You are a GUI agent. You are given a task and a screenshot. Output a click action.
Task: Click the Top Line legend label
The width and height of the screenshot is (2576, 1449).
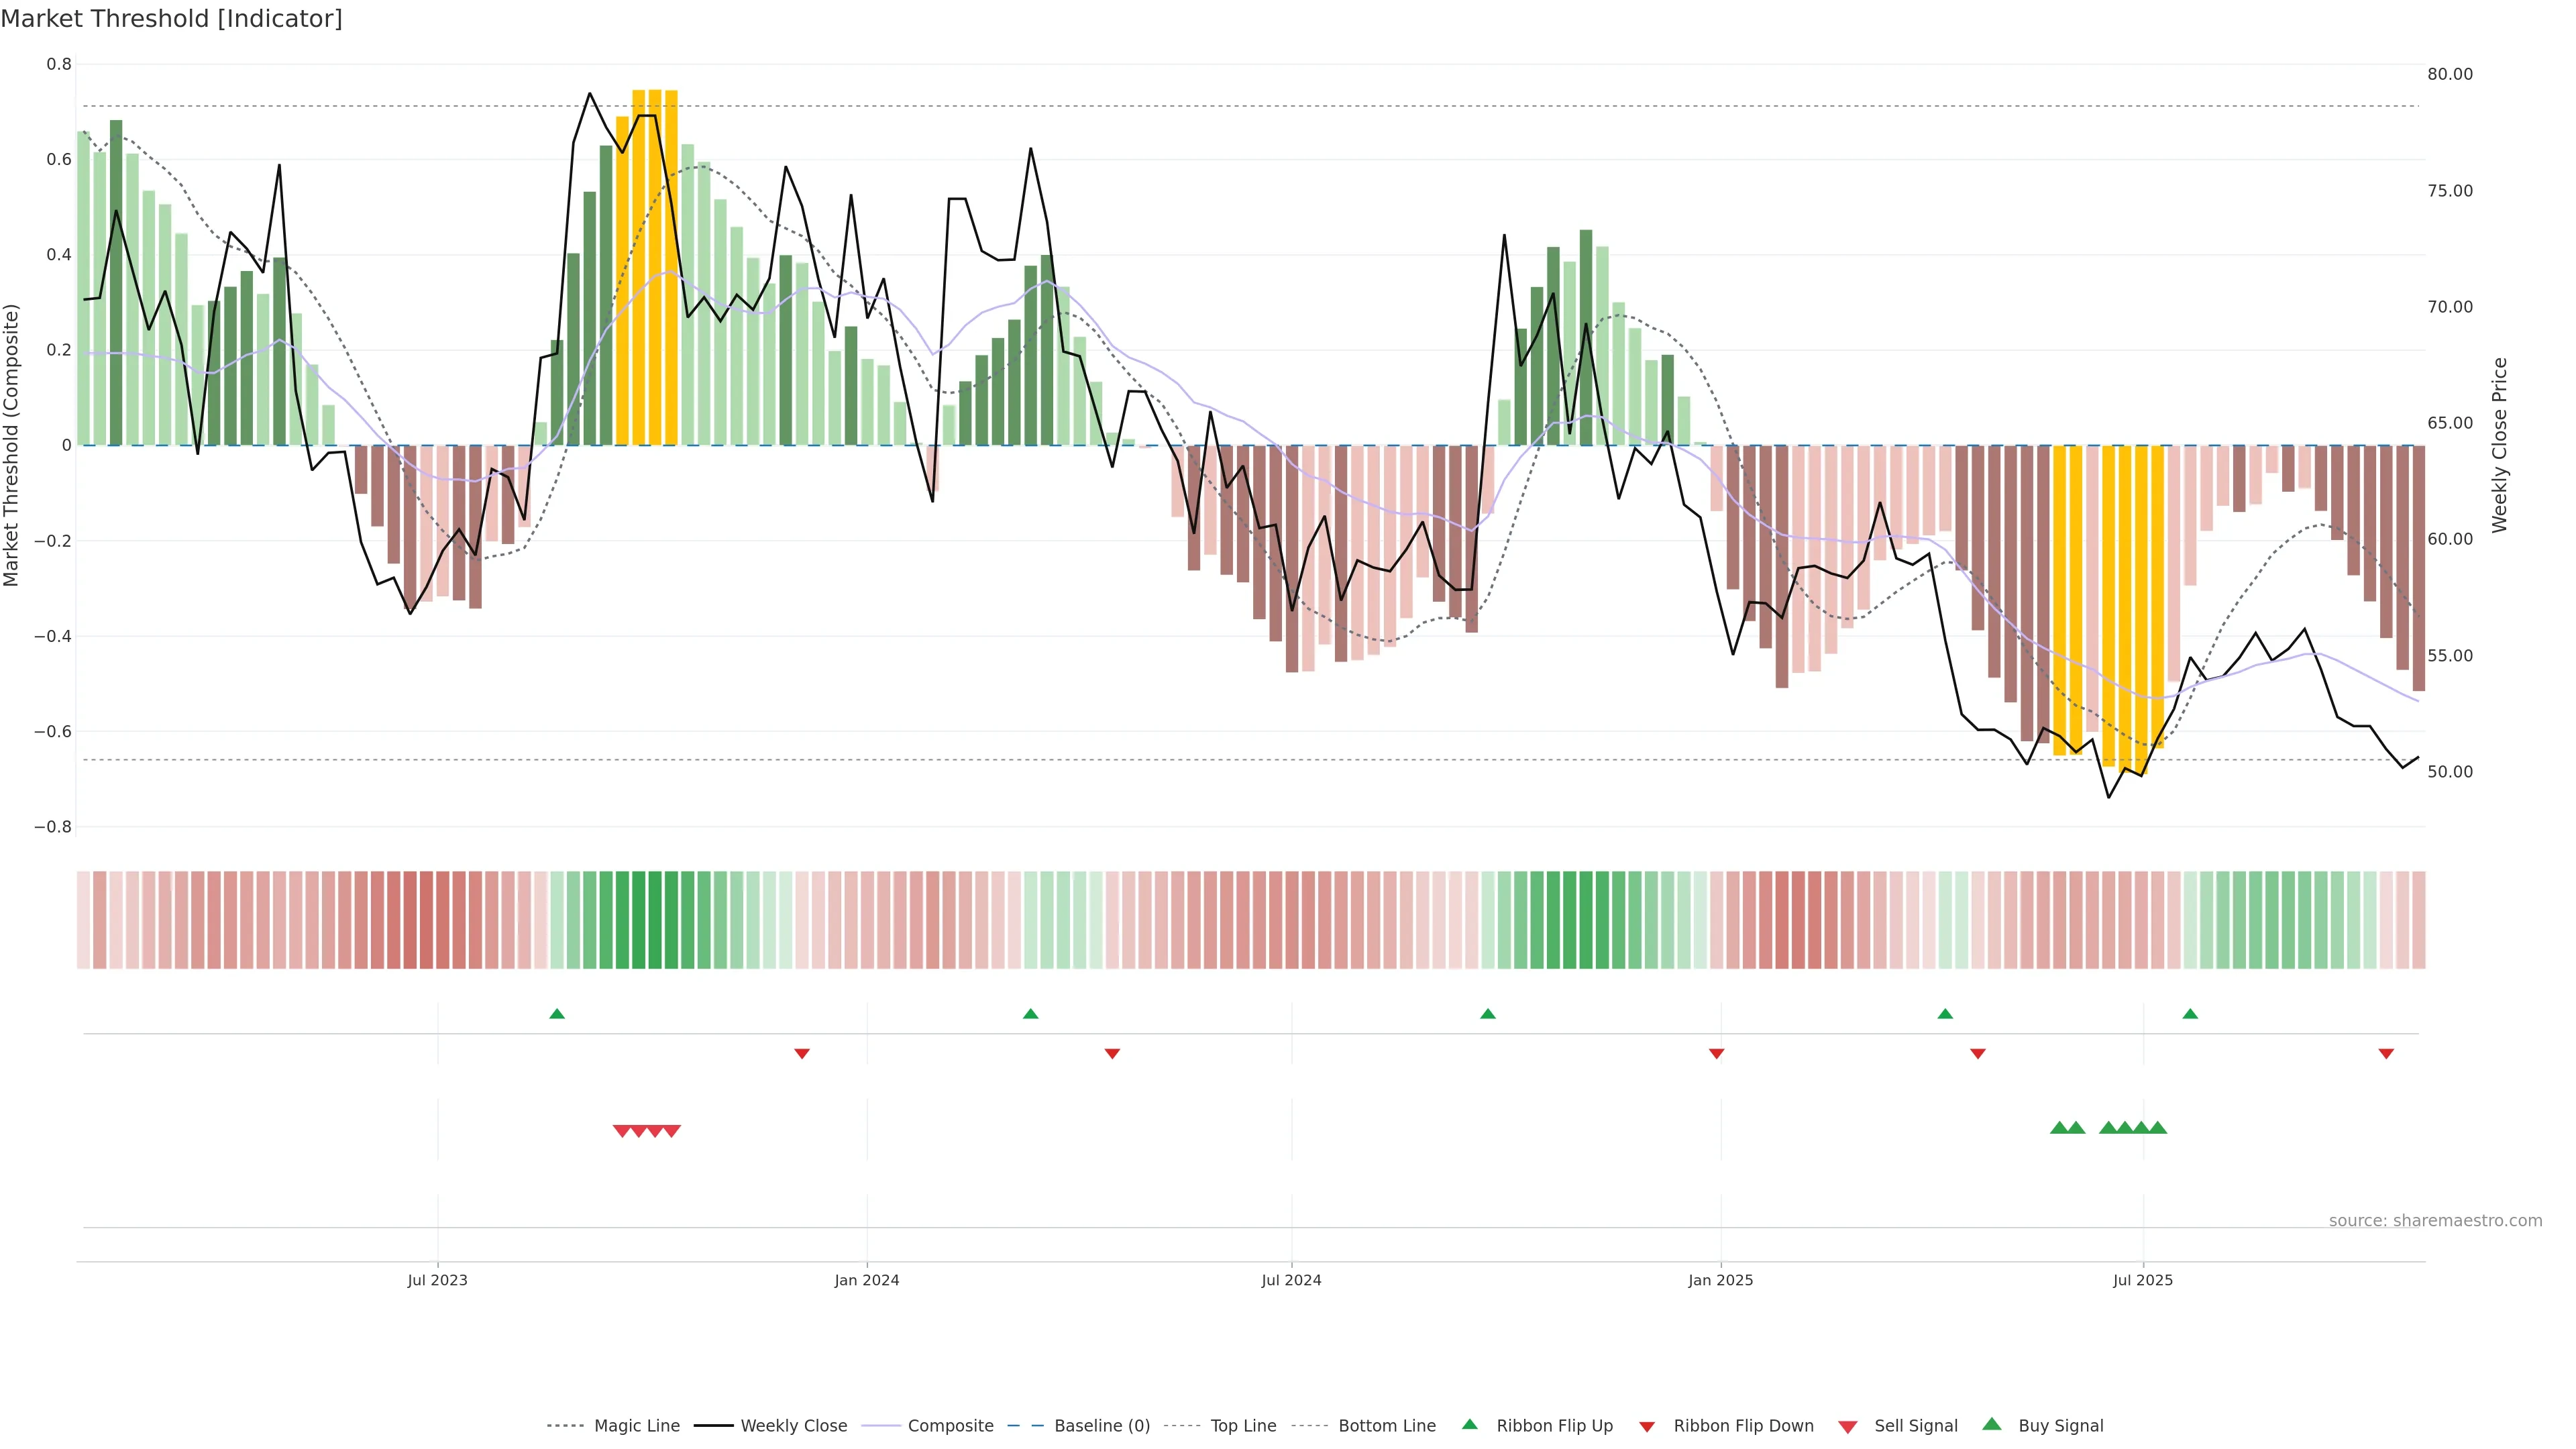tap(1243, 1426)
